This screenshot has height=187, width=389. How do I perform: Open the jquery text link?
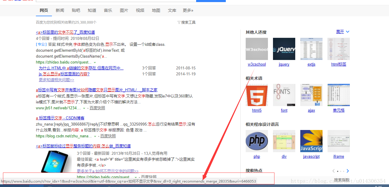point(284,64)
